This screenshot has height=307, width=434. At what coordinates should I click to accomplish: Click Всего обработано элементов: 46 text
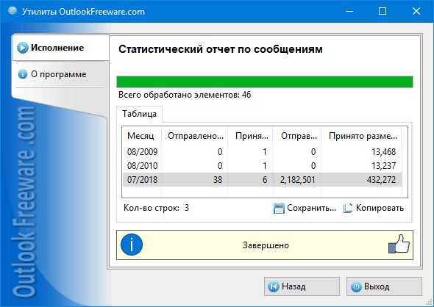pyautogui.click(x=185, y=95)
